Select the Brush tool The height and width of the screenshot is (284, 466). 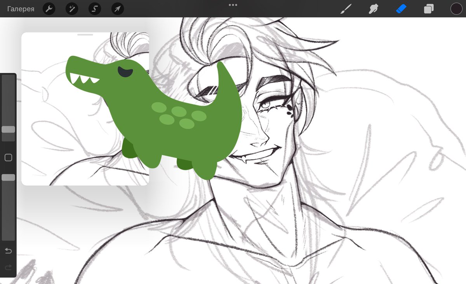(346, 9)
